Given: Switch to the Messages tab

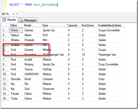Looking at the screenshot, I should [x=27, y=20].
